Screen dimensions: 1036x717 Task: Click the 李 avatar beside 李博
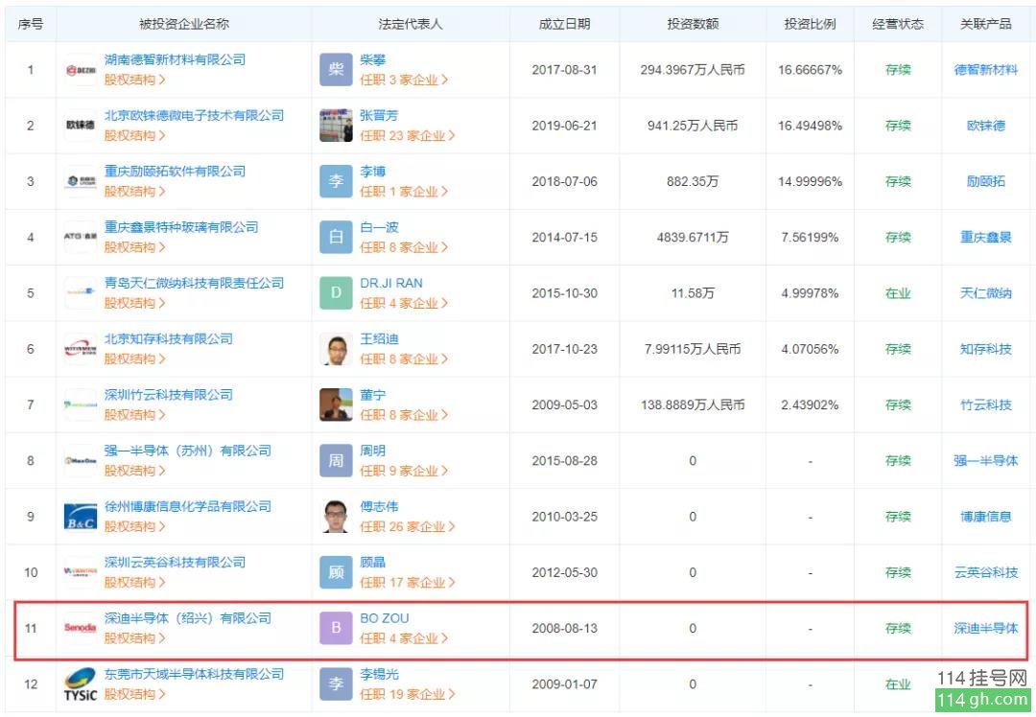pos(337,181)
